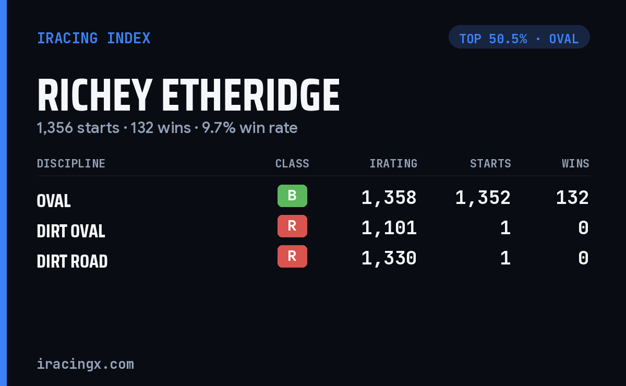Viewport: 626px width, 386px height.
Task: Click the Dirt Oval iRating 1,101
Action: 389,228
